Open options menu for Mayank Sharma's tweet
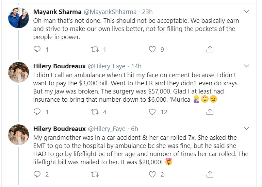 [x=247, y=11]
